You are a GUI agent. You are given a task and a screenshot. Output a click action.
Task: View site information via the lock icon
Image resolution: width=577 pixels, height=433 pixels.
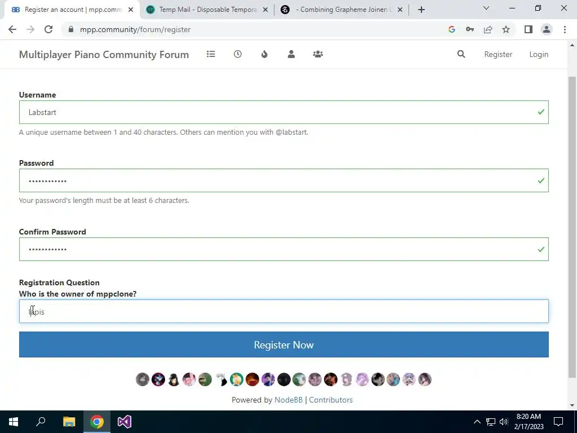71,29
